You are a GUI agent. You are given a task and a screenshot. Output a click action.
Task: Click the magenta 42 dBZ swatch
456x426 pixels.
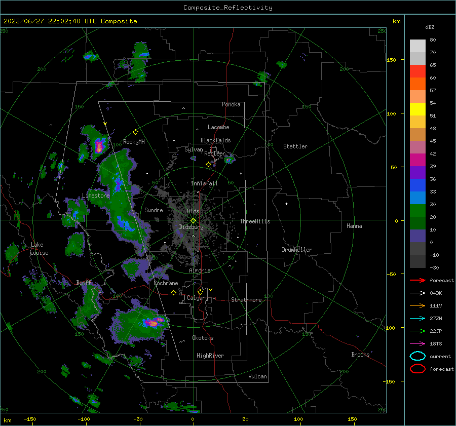click(417, 160)
